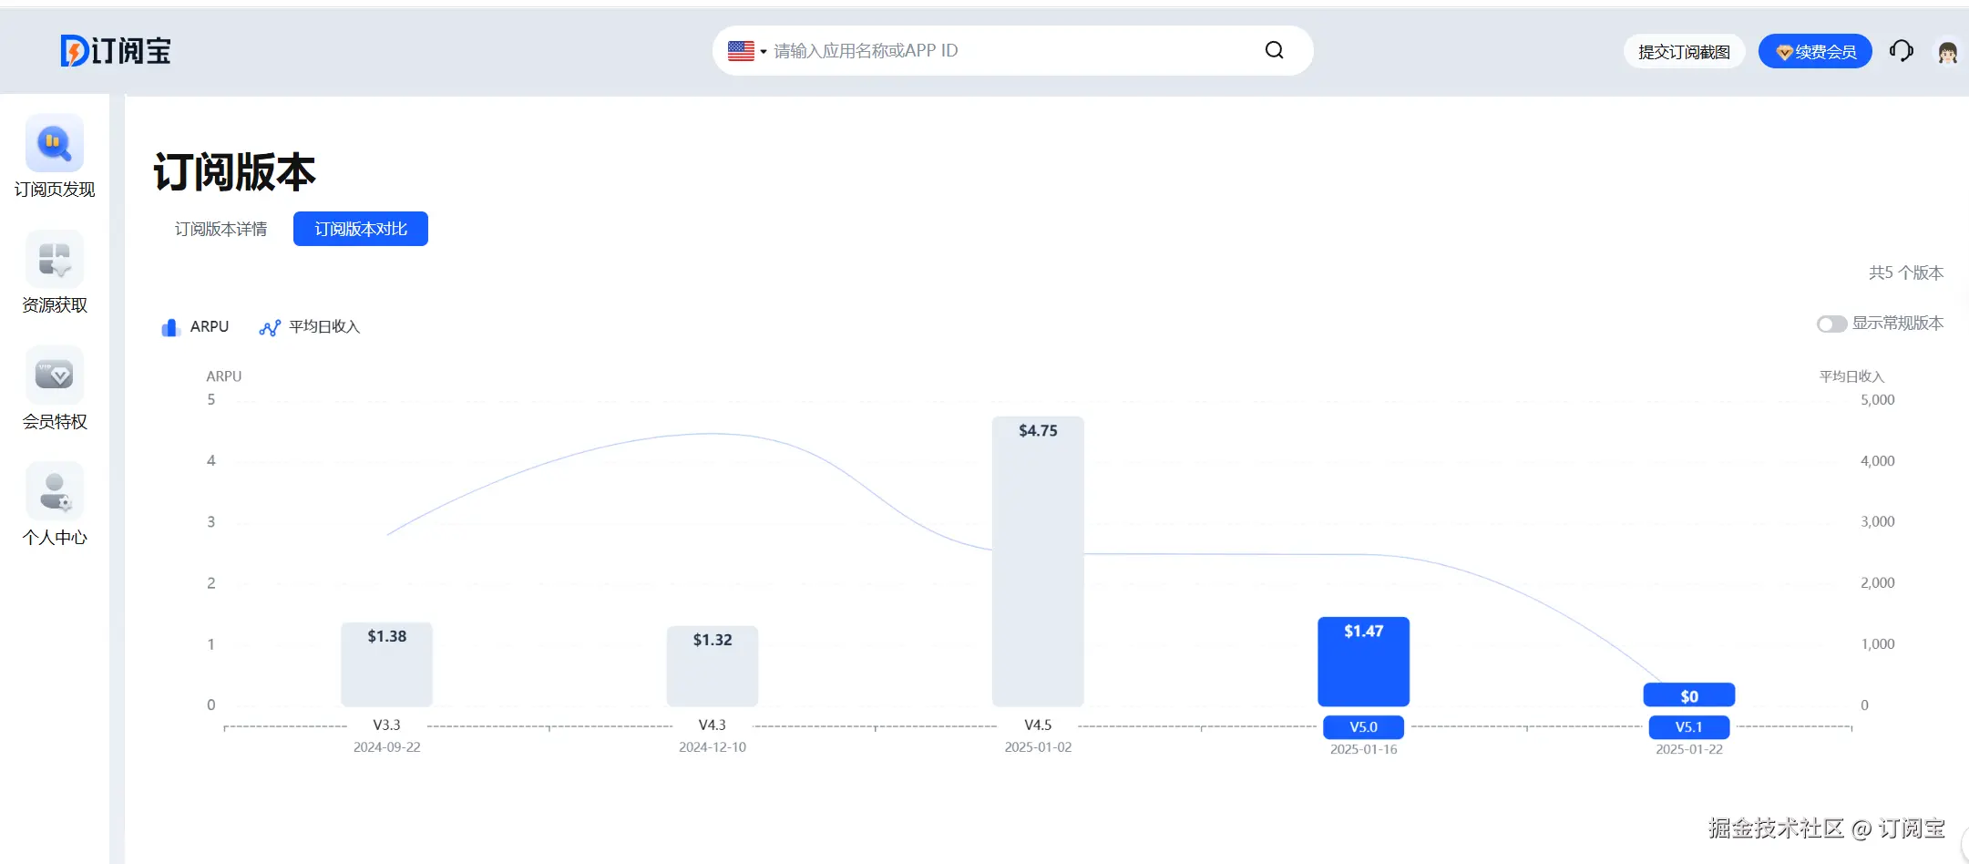
Task: Click the 订阅宝 logo icon
Action: (x=74, y=51)
